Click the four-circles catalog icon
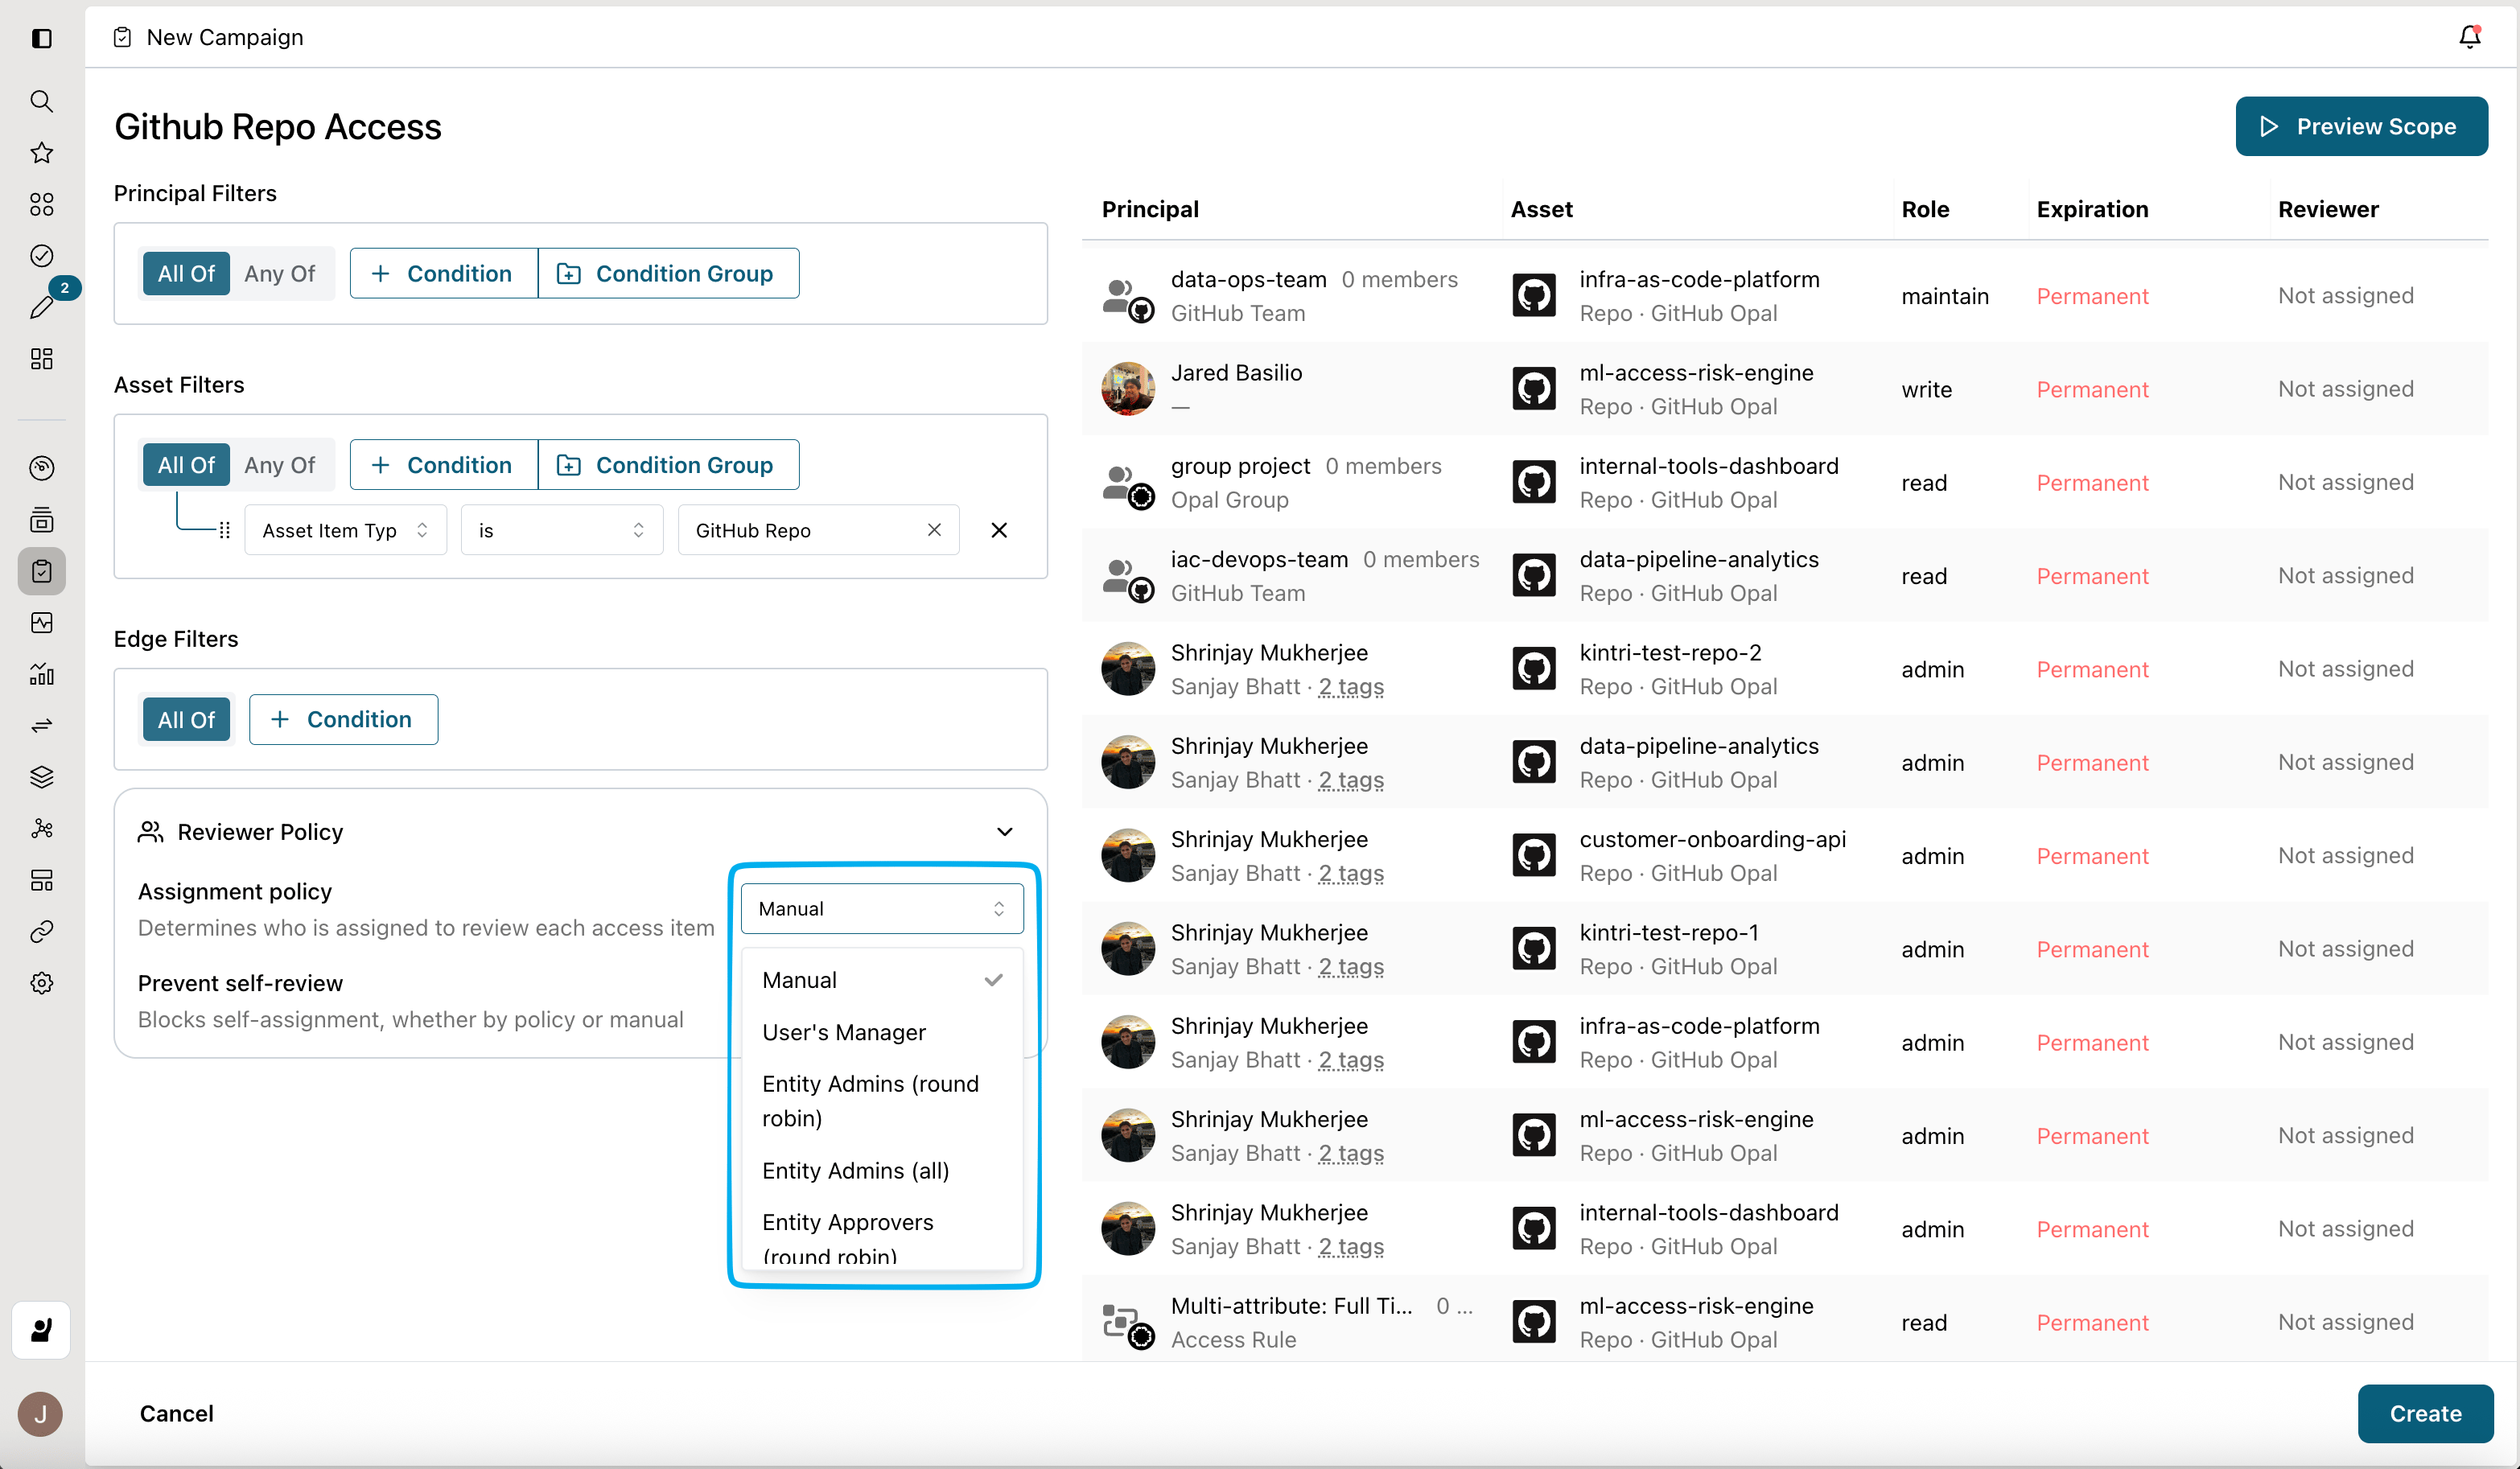This screenshot has height=1469, width=2520. (41, 204)
